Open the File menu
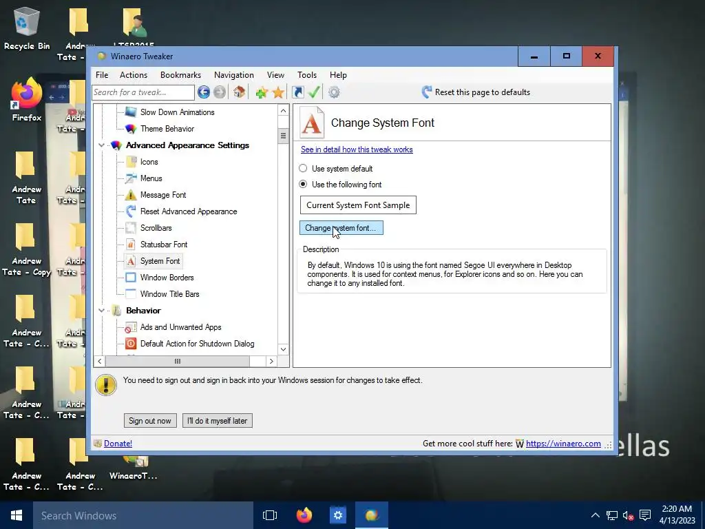 click(x=102, y=75)
